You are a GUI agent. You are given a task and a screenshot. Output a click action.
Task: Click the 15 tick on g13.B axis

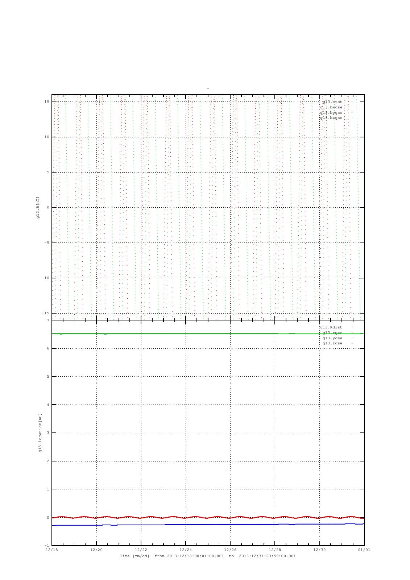(x=47, y=102)
